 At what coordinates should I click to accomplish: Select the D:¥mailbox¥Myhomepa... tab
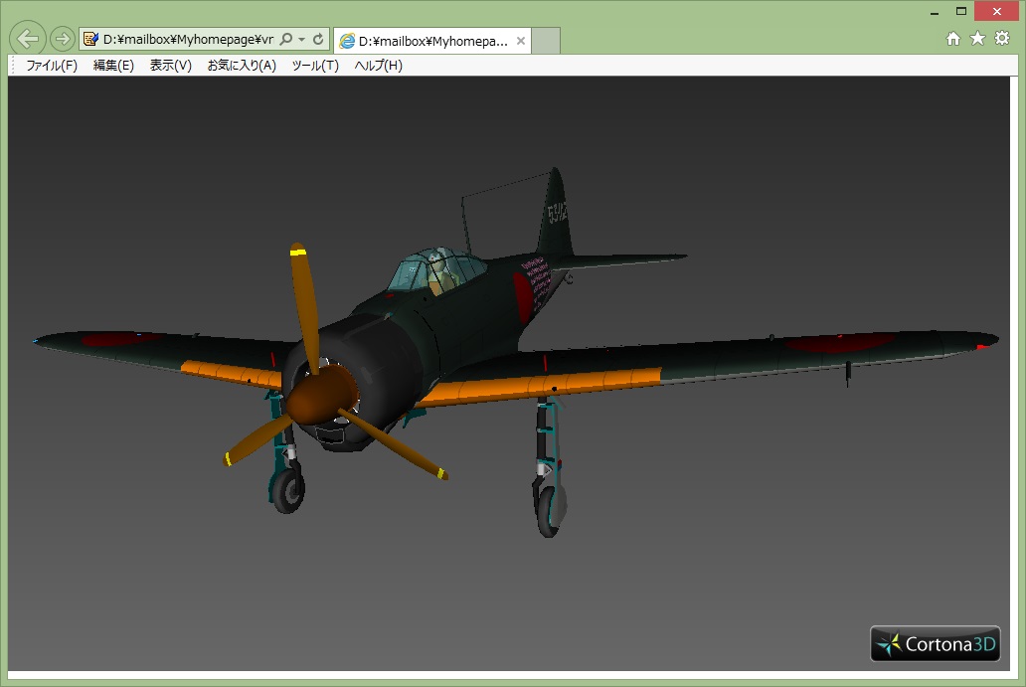[x=427, y=41]
